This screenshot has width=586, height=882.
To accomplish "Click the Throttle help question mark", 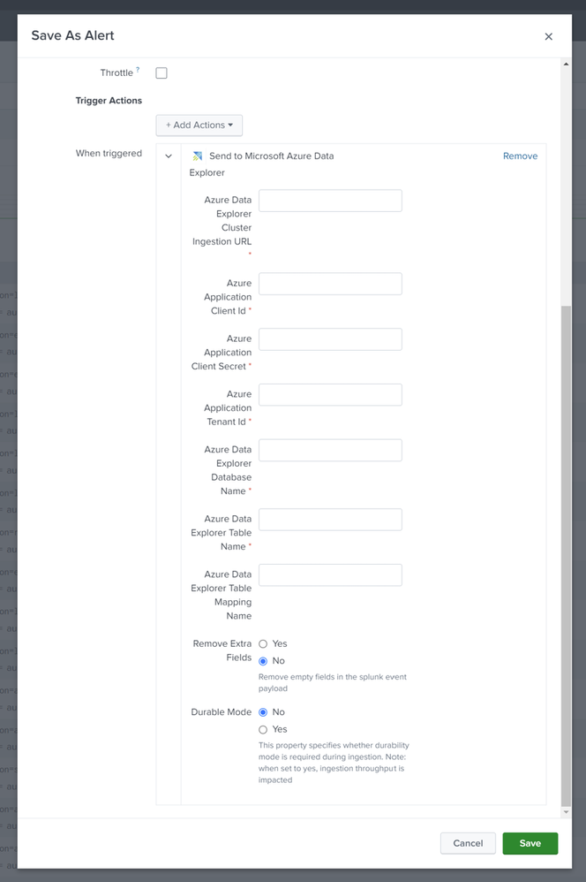I will click(x=138, y=71).
